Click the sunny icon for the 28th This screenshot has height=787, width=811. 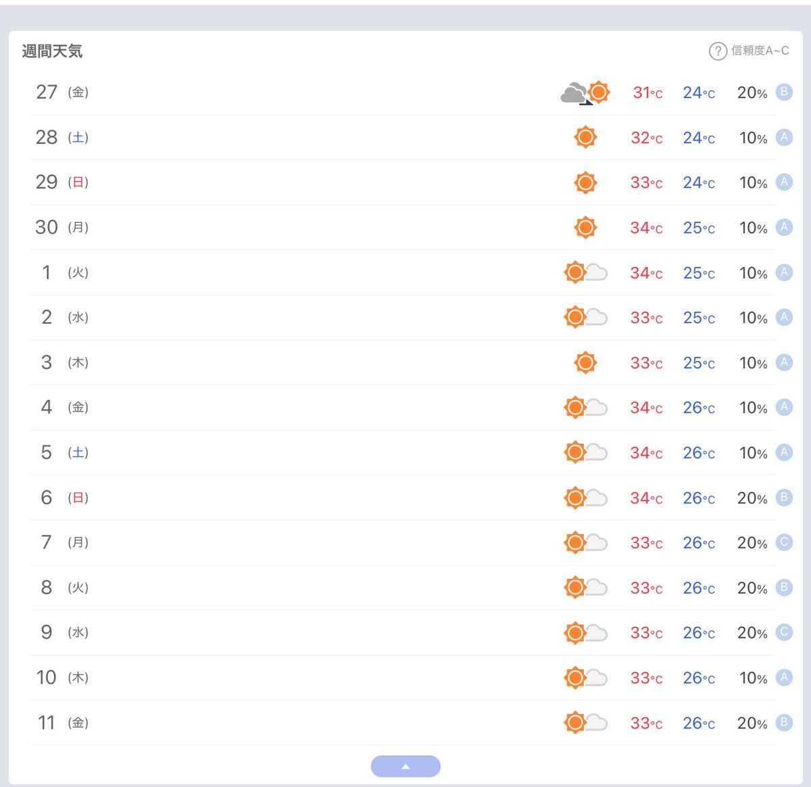coord(585,137)
